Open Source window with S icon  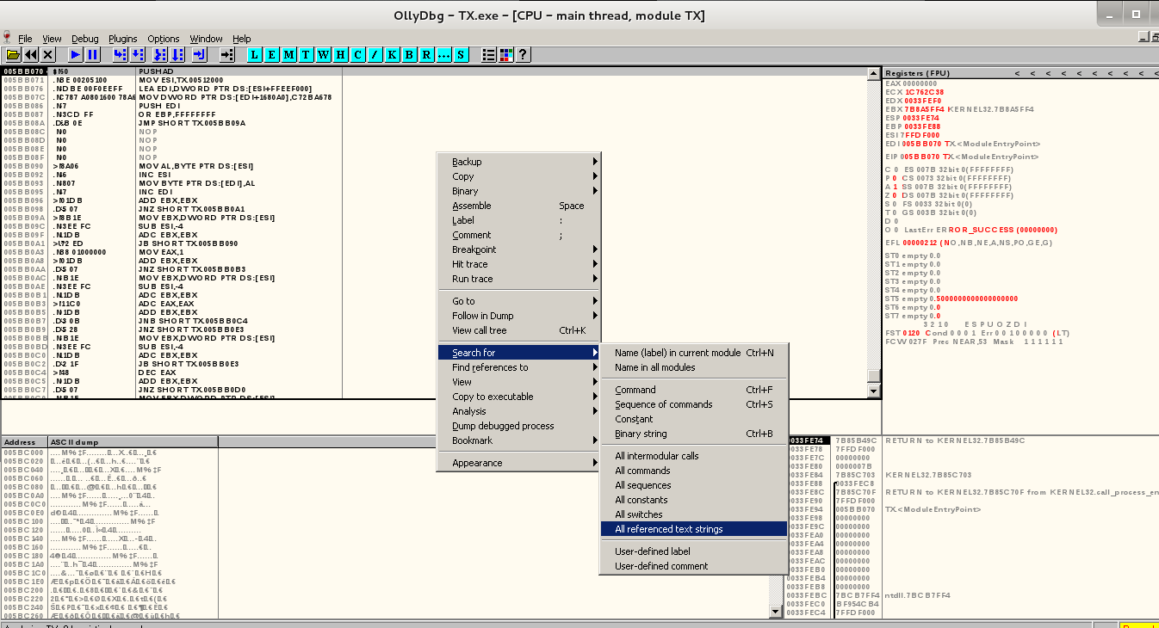point(461,54)
